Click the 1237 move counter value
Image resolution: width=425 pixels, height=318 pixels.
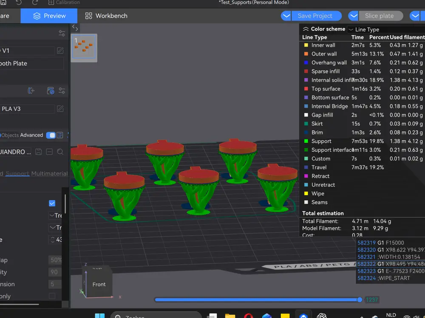(x=371, y=300)
